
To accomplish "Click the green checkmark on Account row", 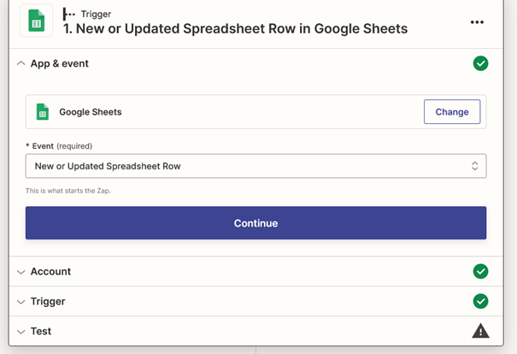I will (480, 271).
